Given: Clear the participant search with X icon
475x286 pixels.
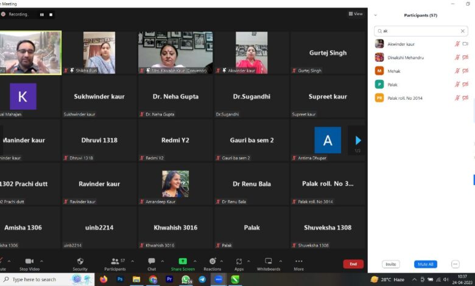Looking at the screenshot, I should 463,30.
